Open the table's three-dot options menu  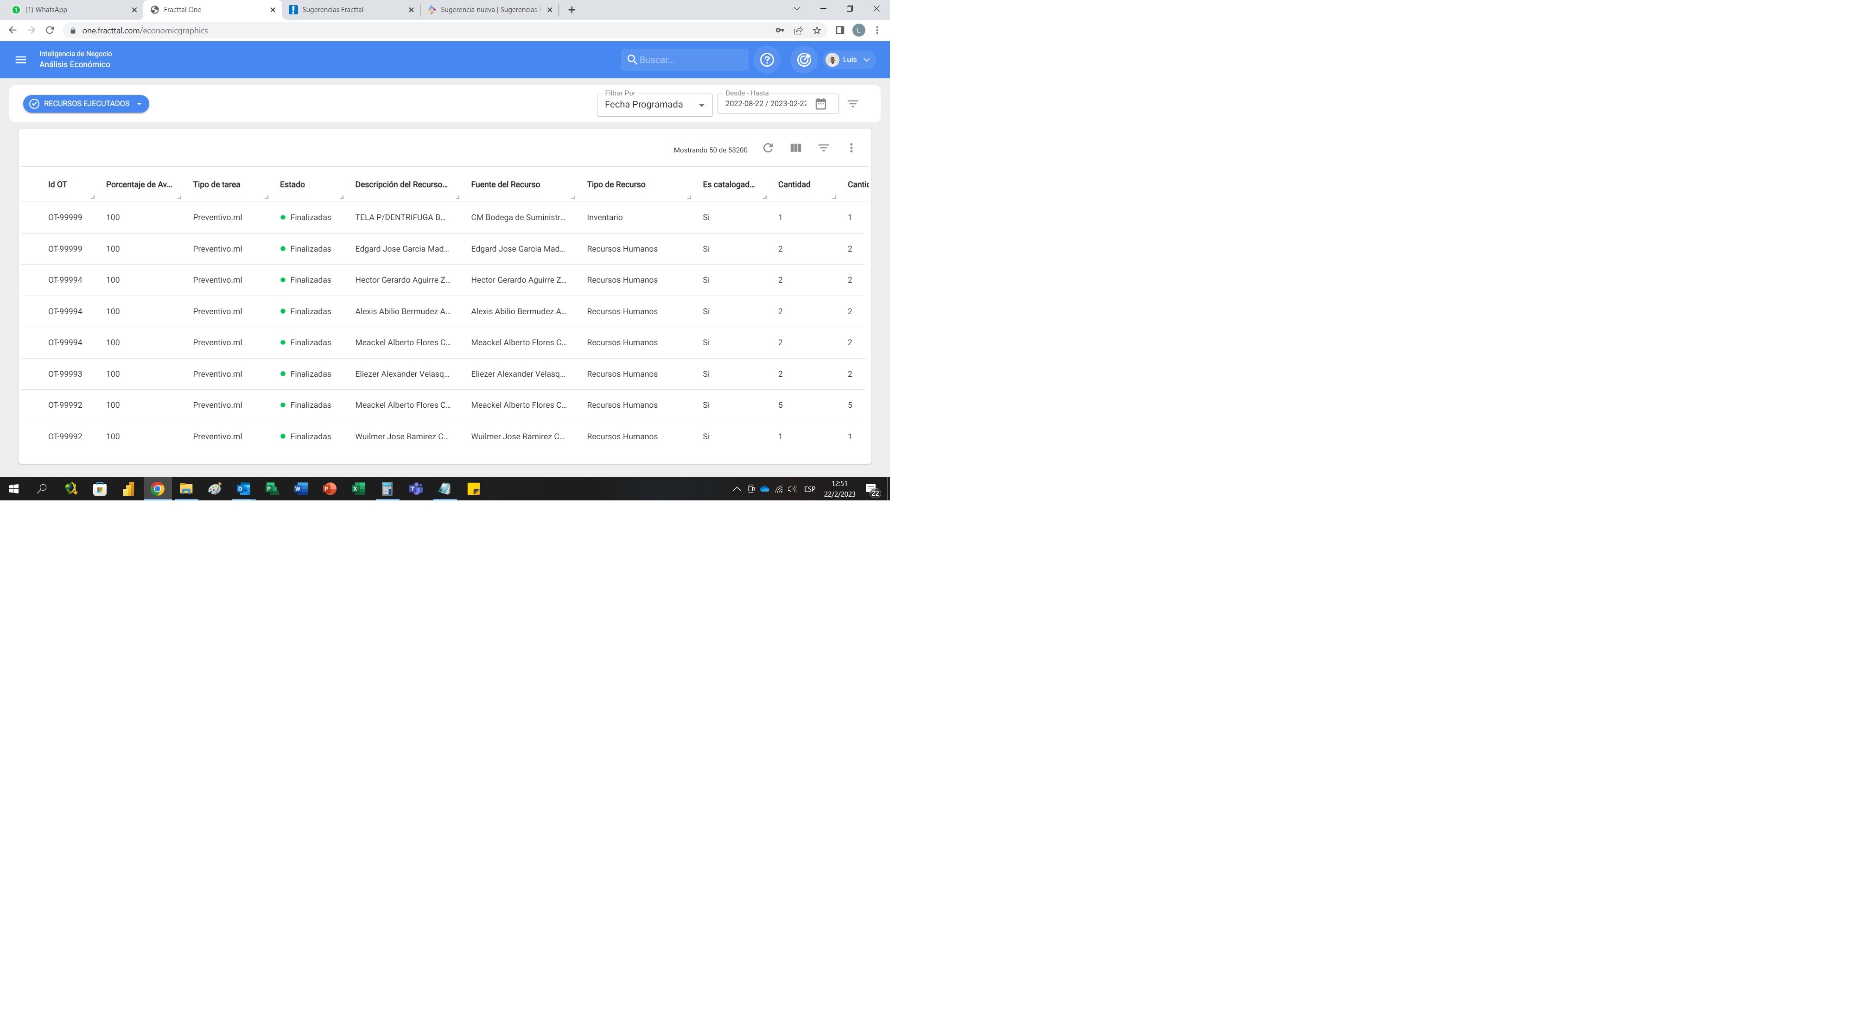pyautogui.click(x=851, y=148)
